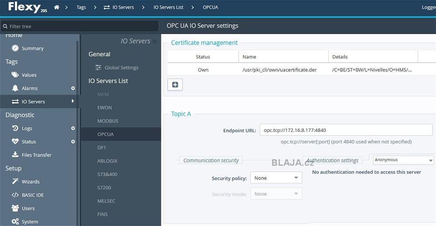
Task: Select the MODBUS IO server
Action: 108,121
